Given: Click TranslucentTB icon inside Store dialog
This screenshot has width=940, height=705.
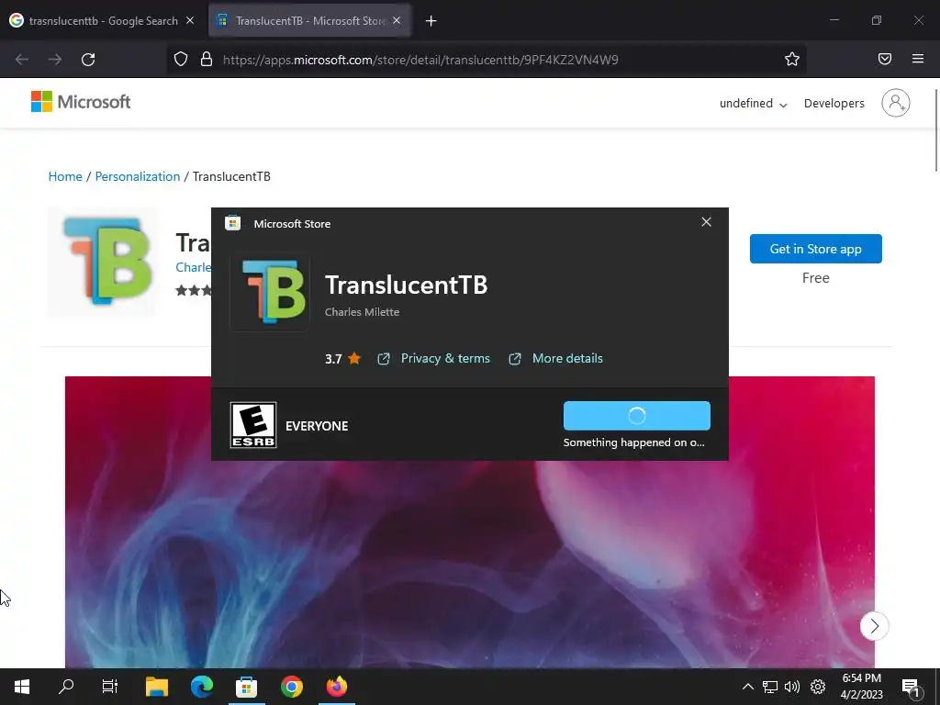Looking at the screenshot, I should [x=270, y=292].
